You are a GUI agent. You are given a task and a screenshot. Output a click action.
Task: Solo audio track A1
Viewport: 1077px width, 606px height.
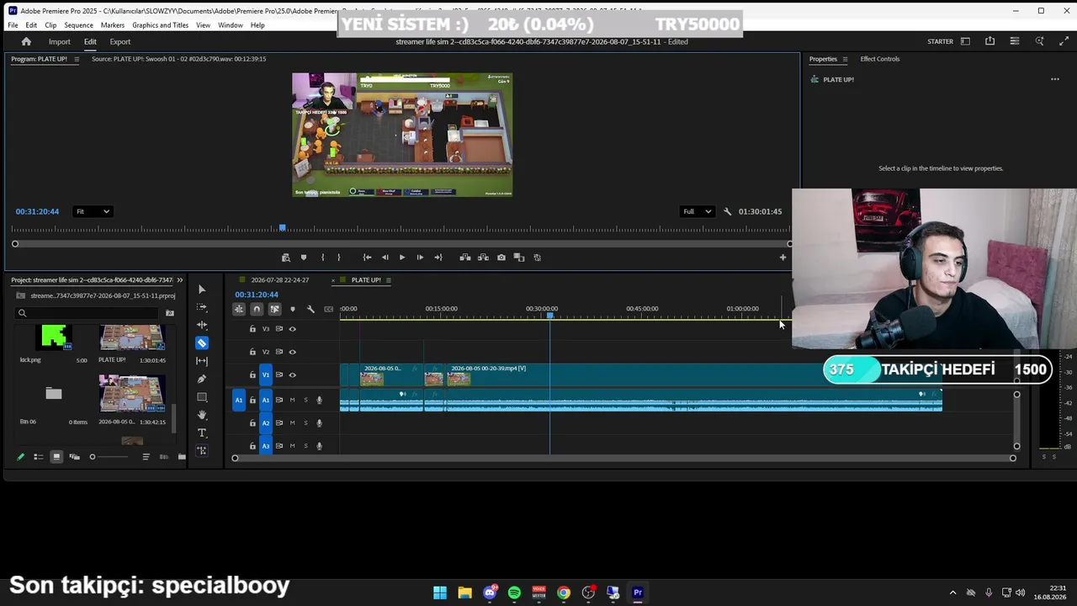(305, 400)
